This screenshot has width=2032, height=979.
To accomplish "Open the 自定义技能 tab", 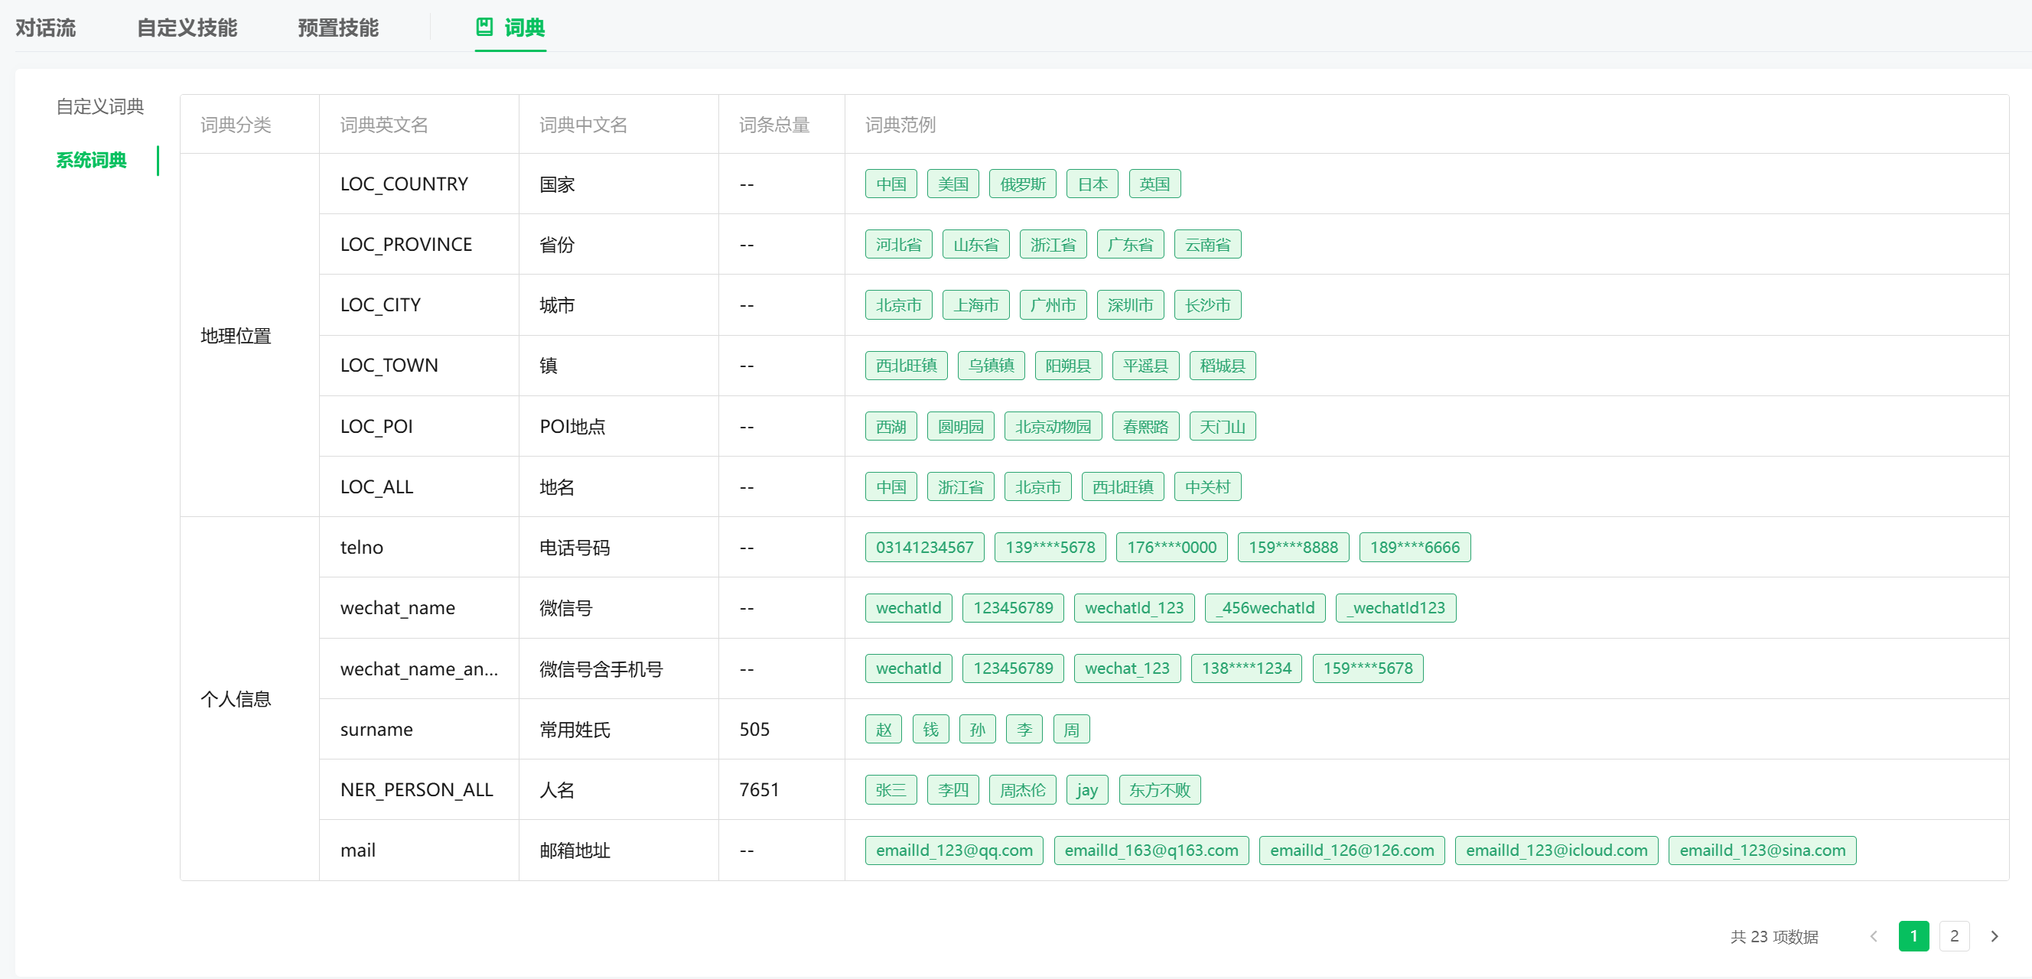I will 187,28.
